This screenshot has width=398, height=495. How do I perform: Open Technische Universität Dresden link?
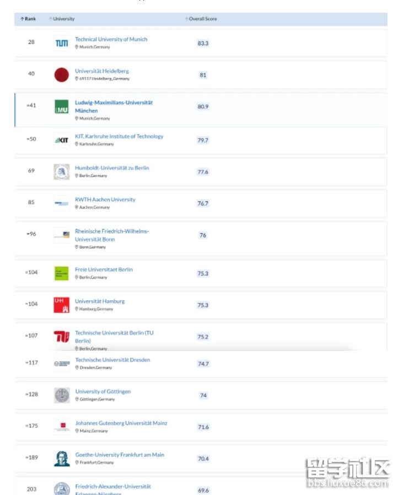pos(112,360)
